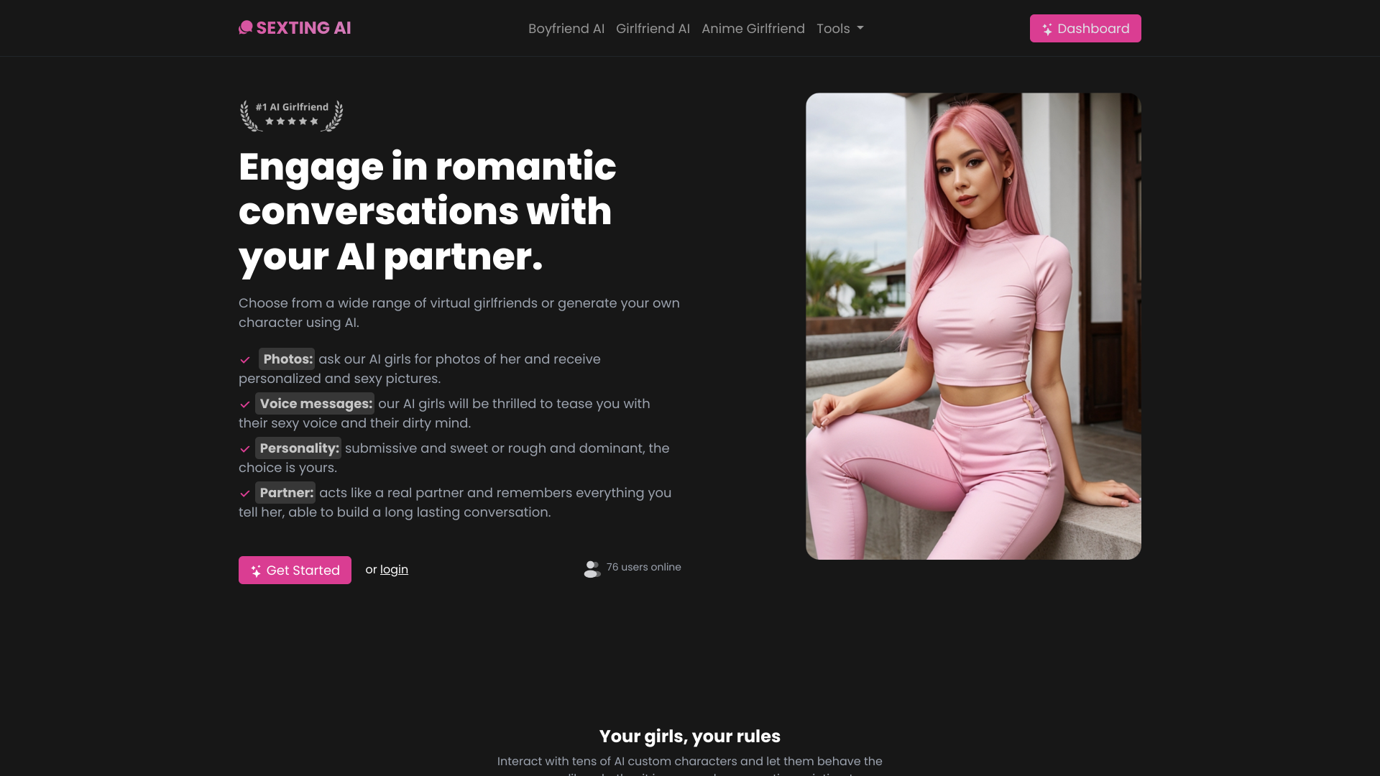1380x776 pixels.
Task: Select the Boyfriend AI menu item
Action: (566, 27)
